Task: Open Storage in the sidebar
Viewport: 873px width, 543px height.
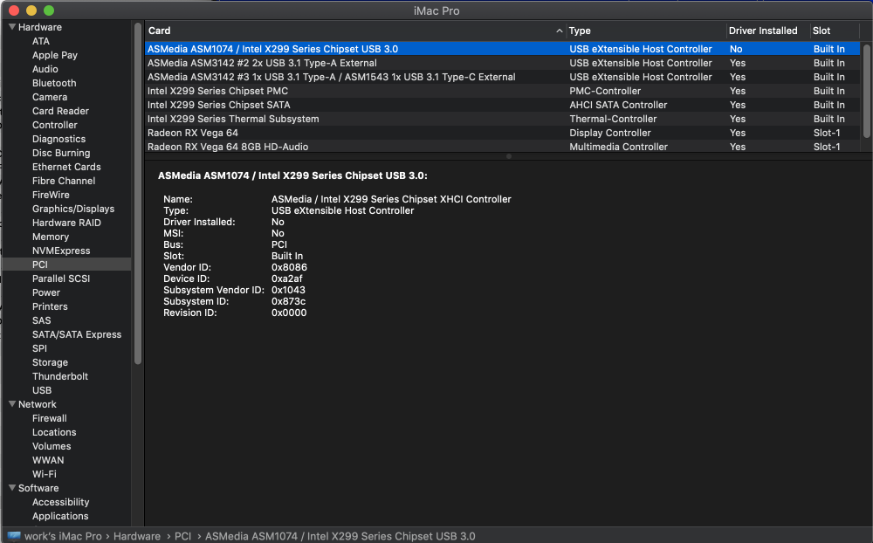Action: tap(50, 362)
